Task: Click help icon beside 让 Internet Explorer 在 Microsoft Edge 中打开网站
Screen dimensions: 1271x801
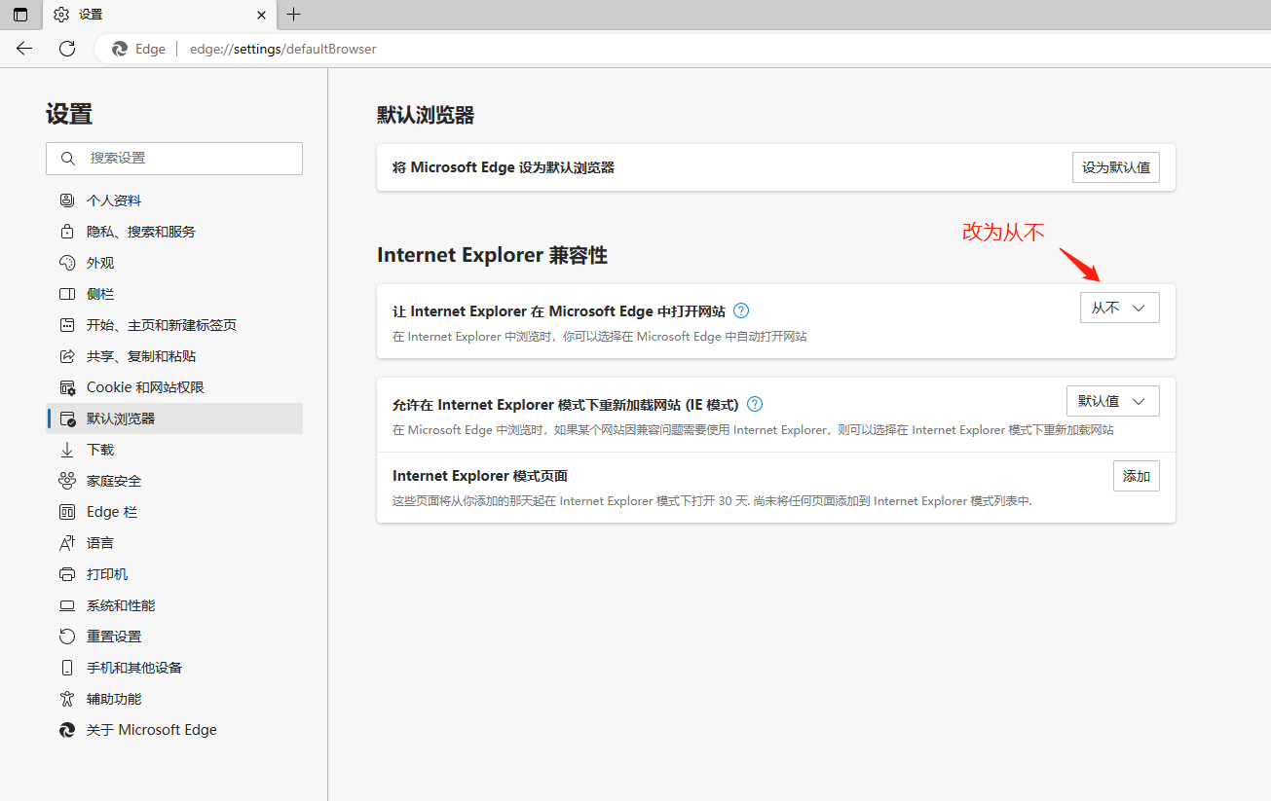Action: tap(741, 311)
